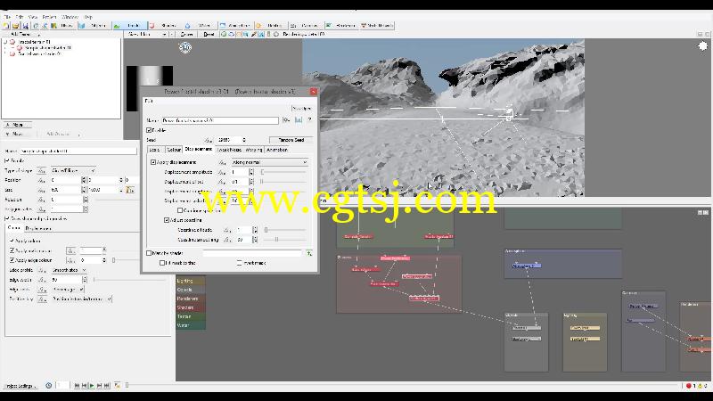
Task: Click the Open project folder icon
Action: coord(15,26)
